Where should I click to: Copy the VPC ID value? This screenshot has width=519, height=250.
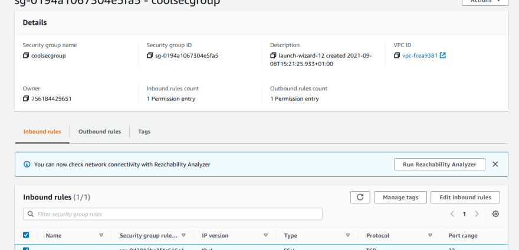point(397,55)
